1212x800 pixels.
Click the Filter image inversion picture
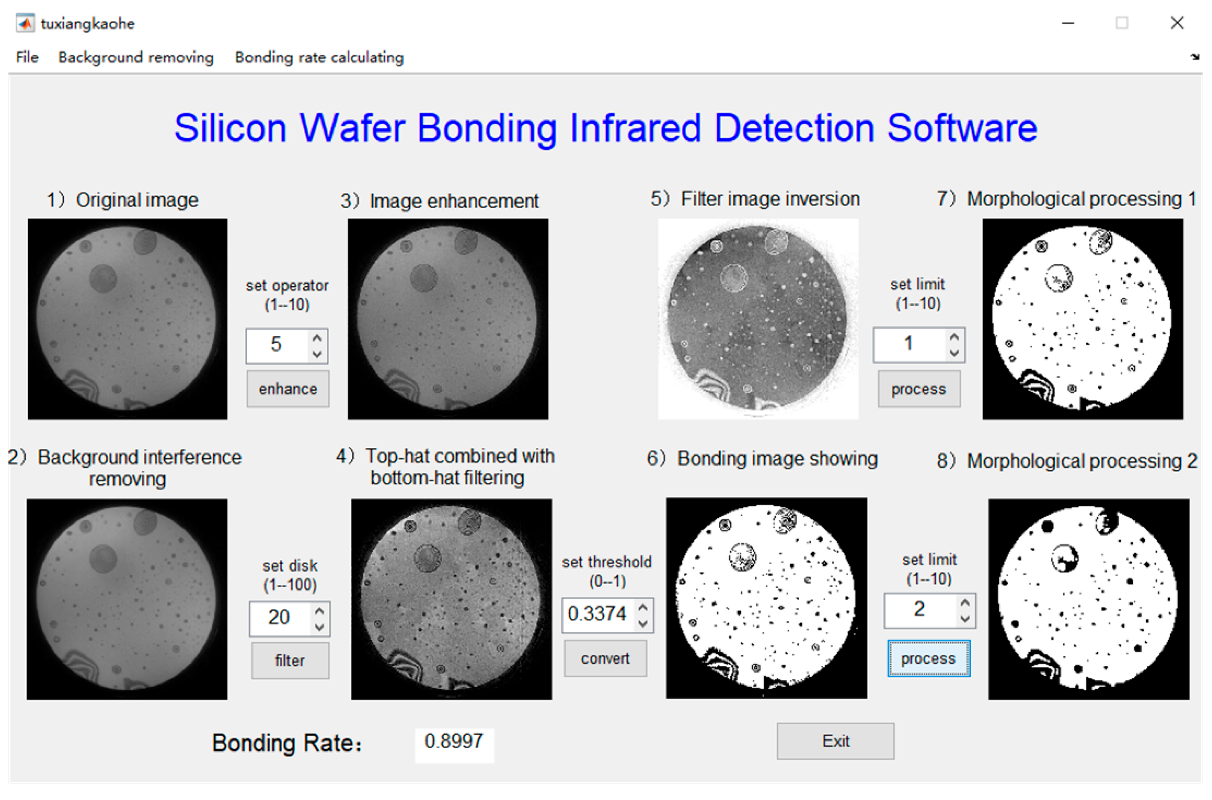[758, 319]
